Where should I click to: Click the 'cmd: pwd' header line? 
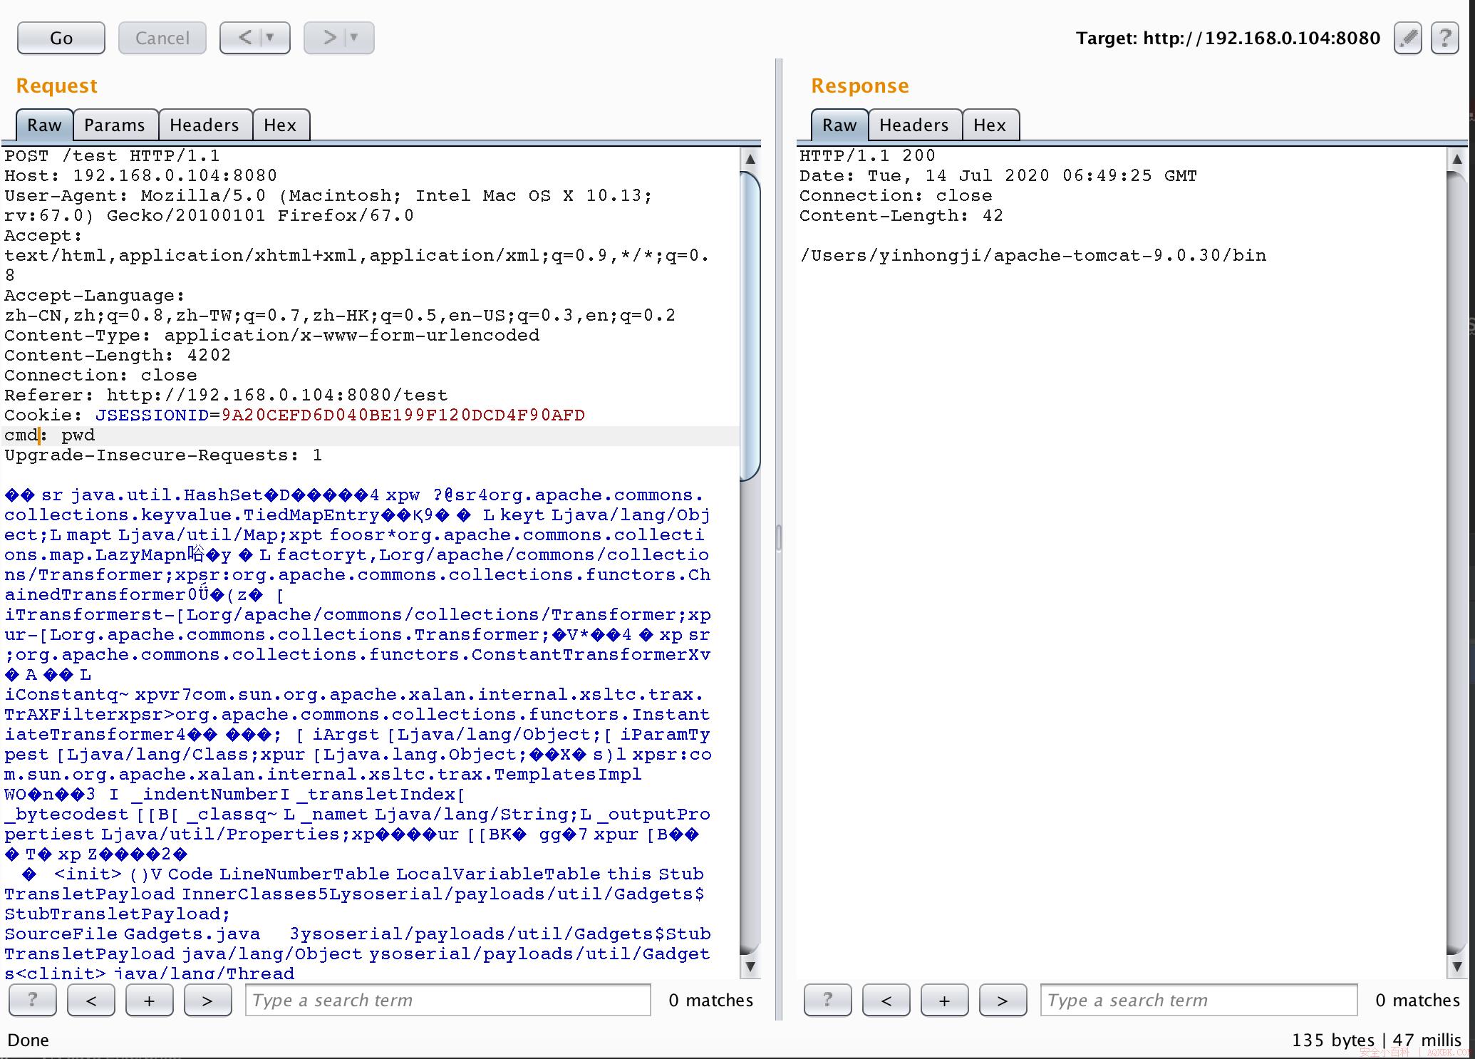[x=50, y=435]
